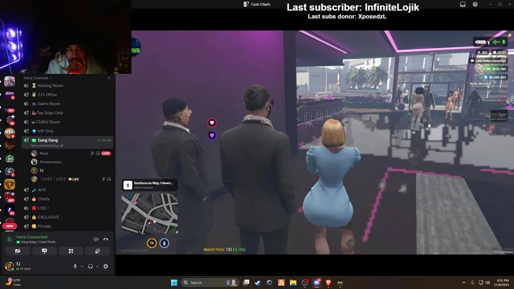This screenshot has height=289, width=514.
Task: Open server icon with 157 badge
Action: click(10, 108)
